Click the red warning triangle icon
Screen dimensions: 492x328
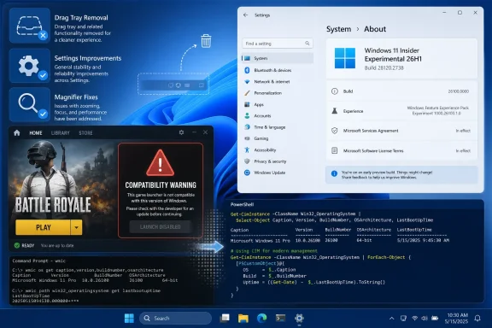pos(161,162)
